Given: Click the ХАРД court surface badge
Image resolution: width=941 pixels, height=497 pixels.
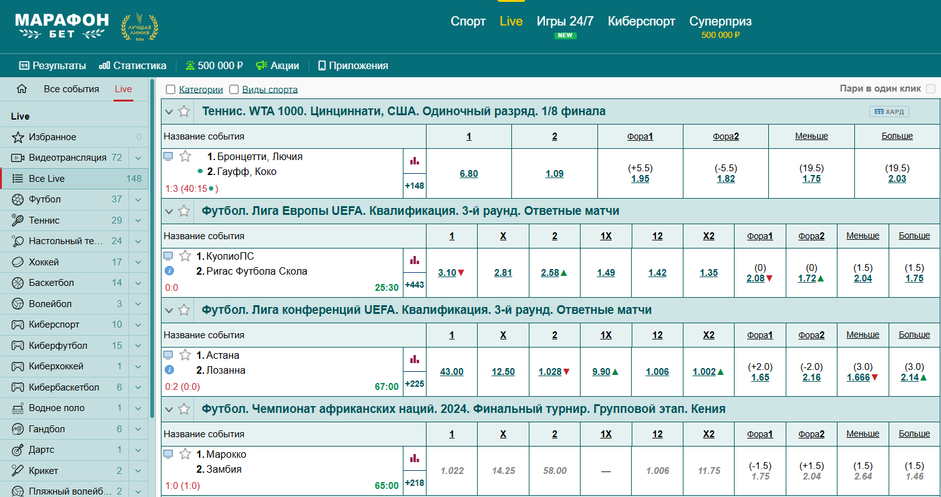Looking at the screenshot, I should (x=889, y=111).
